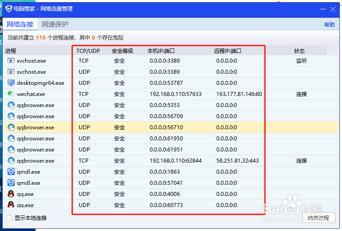Click UDP protocol cell of desktopmgr64.exe row
The image size is (342, 231).
[x=84, y=83]
